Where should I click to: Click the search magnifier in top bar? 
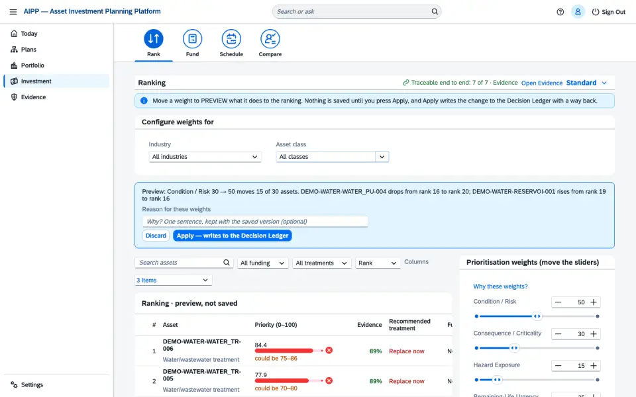click(x=435, y=11)
